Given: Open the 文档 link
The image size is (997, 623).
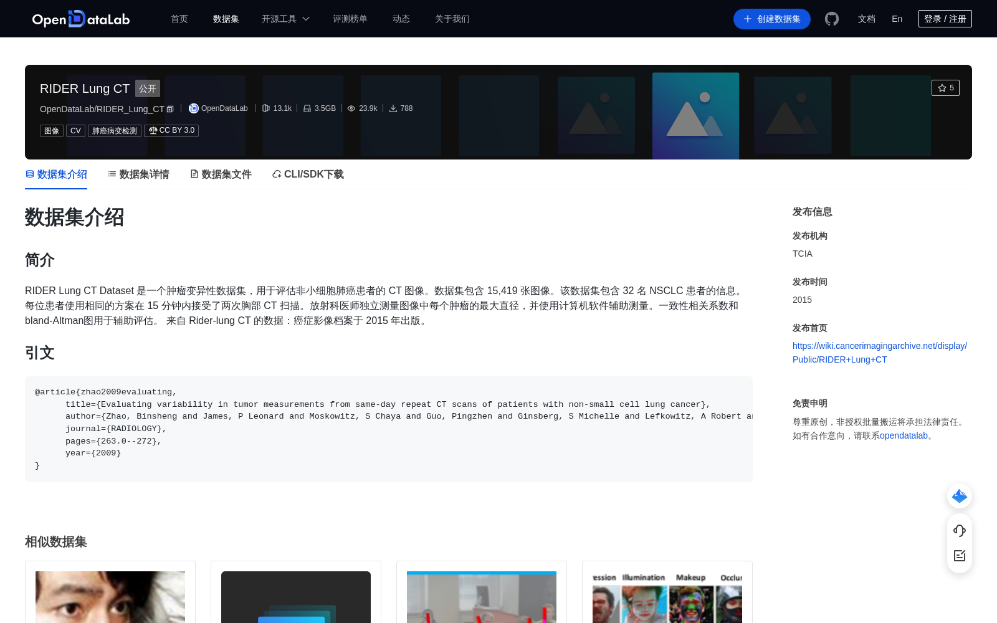Looking at the screenshot, I should tap(867, 19).
